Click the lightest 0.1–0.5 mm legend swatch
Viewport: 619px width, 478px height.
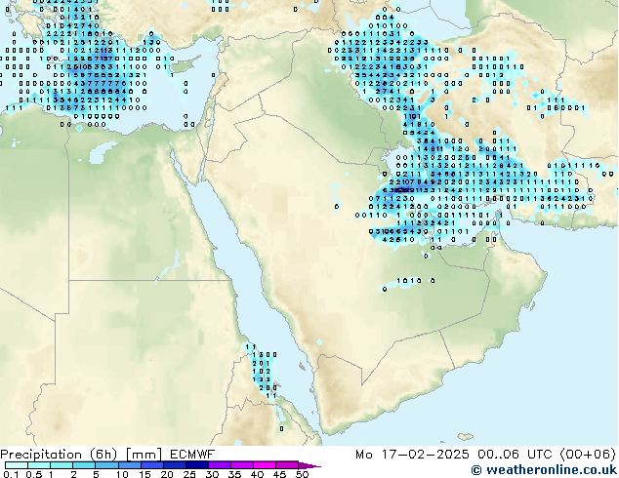tap(17, 465)
